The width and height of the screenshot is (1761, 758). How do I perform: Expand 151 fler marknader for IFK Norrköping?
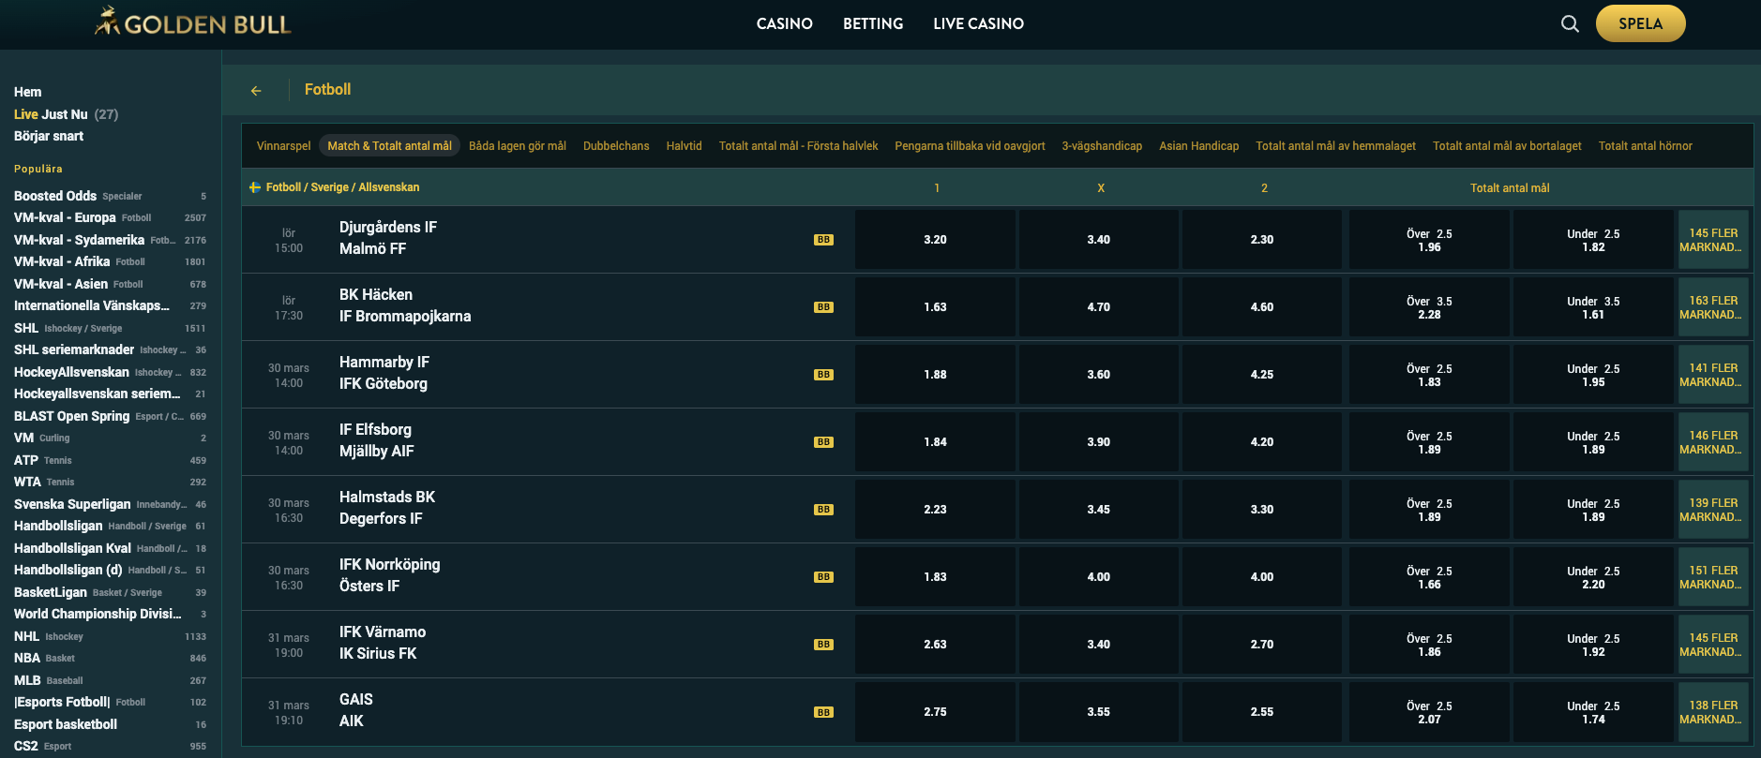pyautogui.click(x=1712, y=577)
